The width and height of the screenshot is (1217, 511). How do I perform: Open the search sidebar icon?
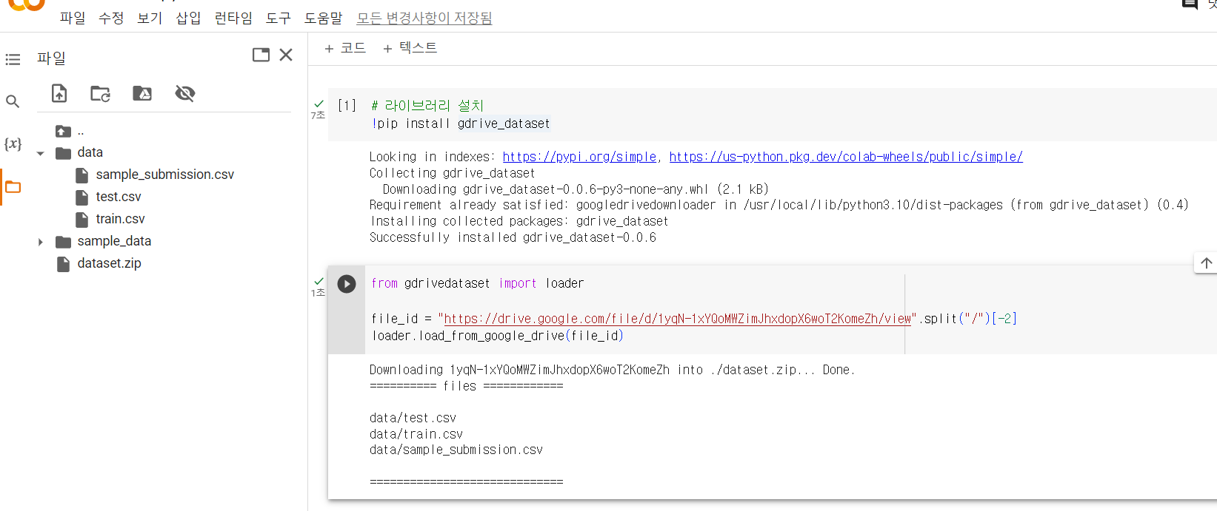(x=13, y=101)
